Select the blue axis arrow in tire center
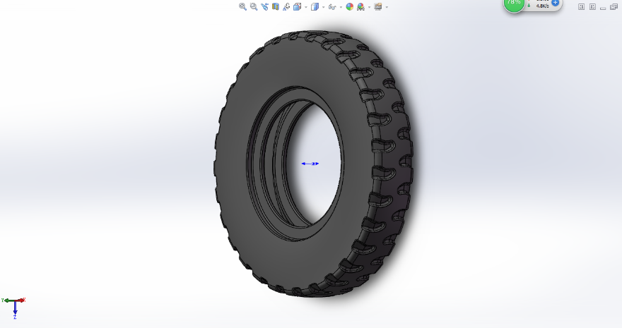622x328 pixels. (310, 164)
